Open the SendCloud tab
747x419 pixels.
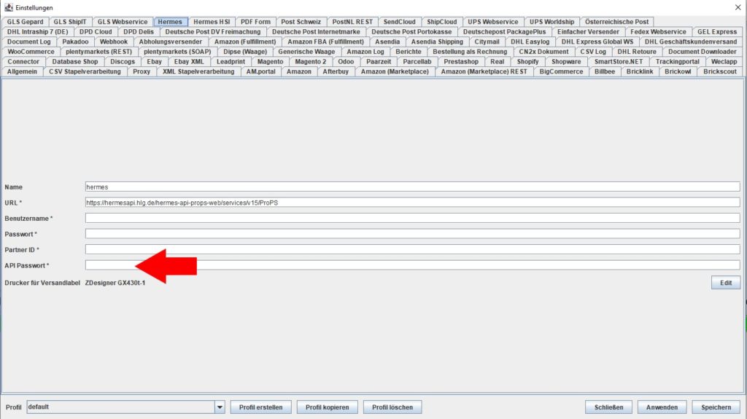[x=400, y=22]
